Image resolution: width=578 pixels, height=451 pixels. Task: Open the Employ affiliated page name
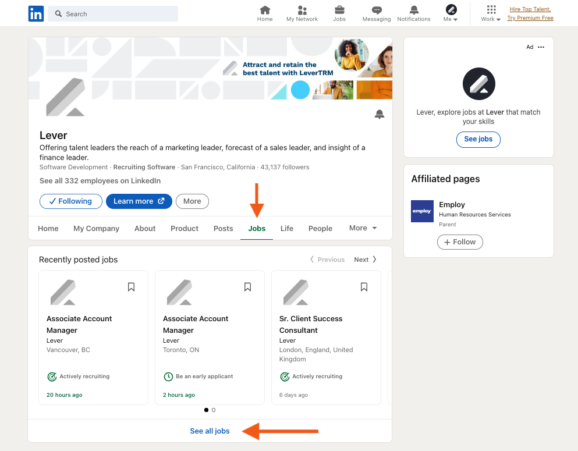[x=452, y=204]
